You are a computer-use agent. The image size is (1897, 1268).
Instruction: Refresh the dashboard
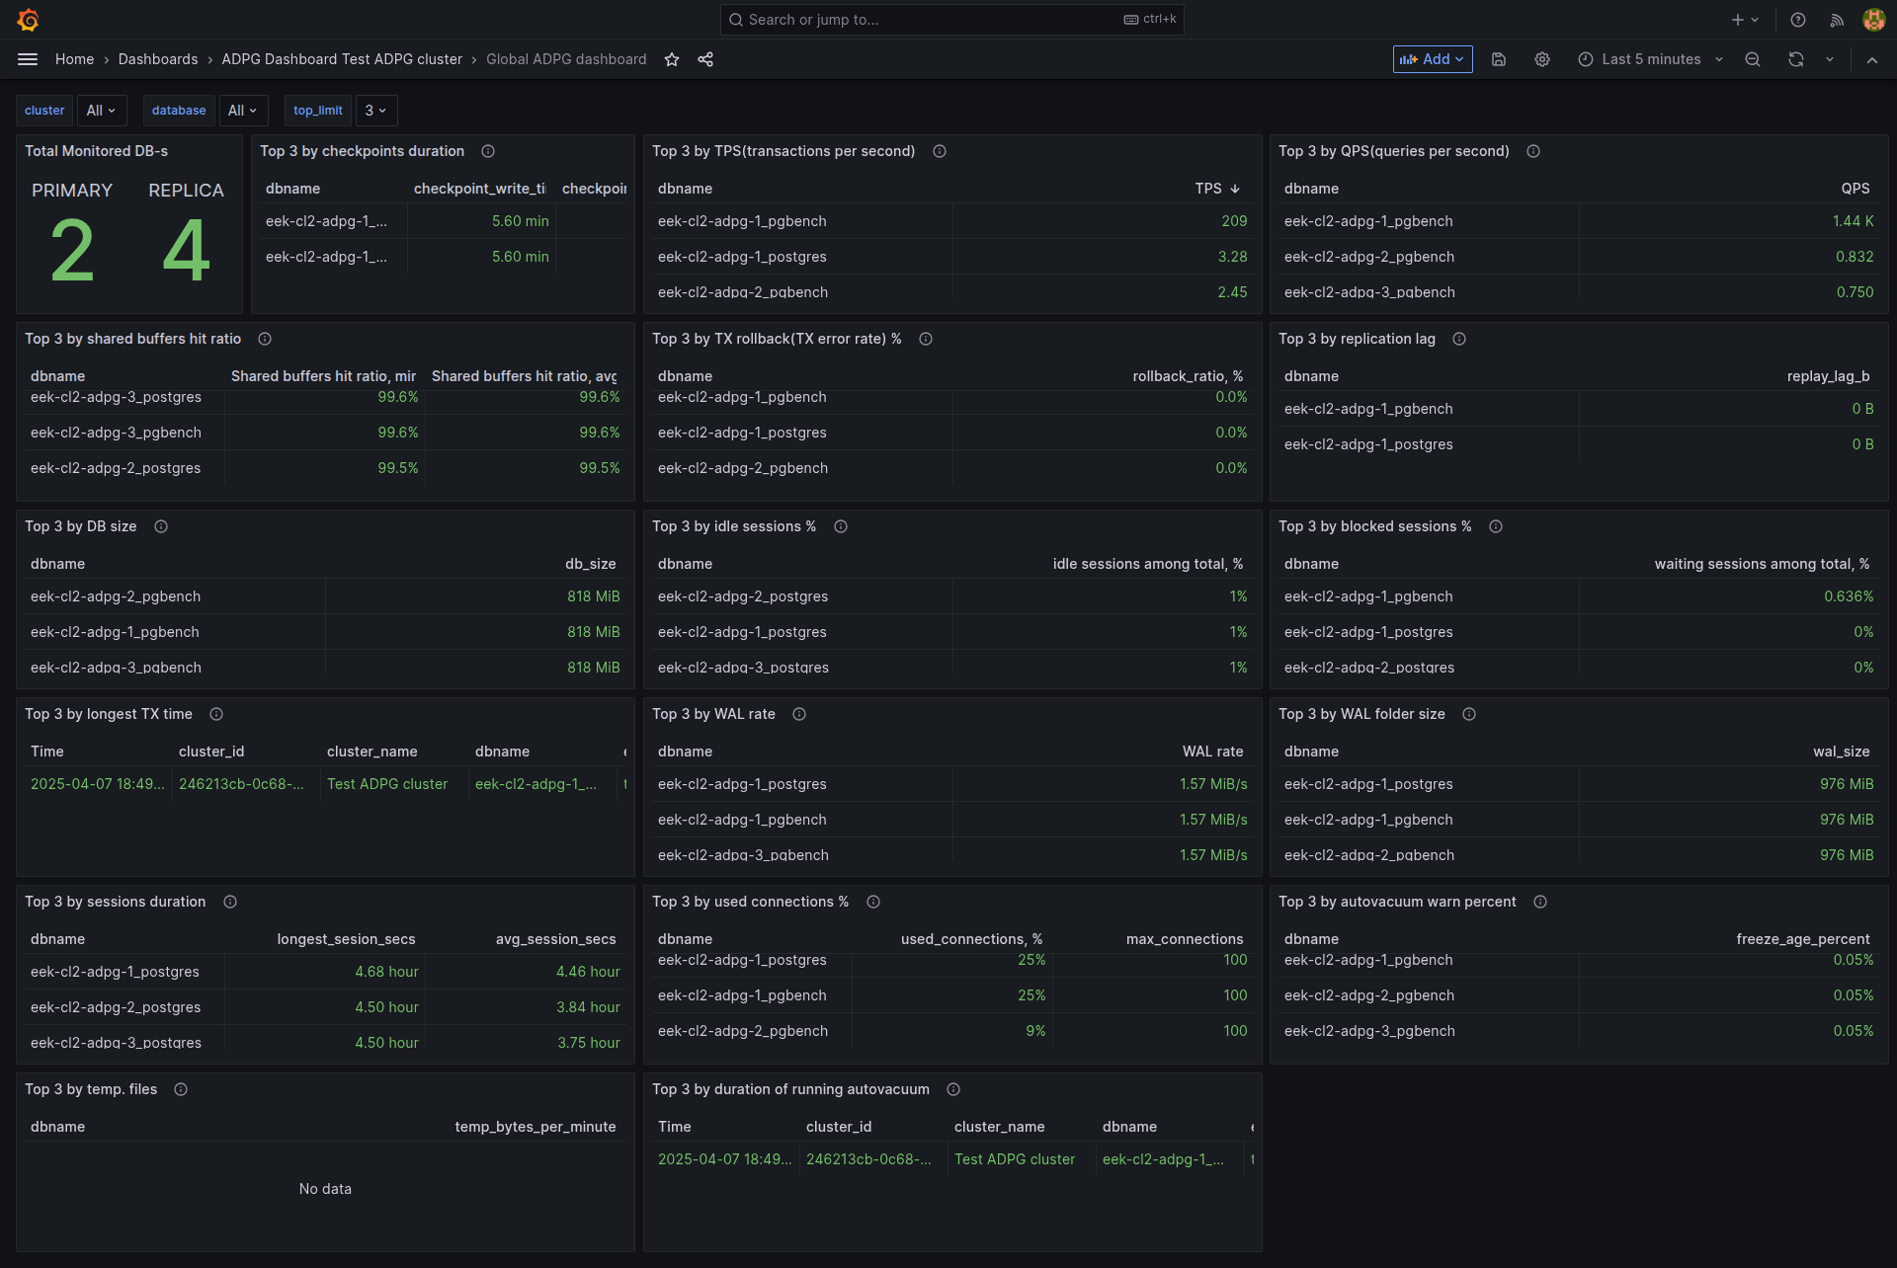click(x=1796, y=59)
